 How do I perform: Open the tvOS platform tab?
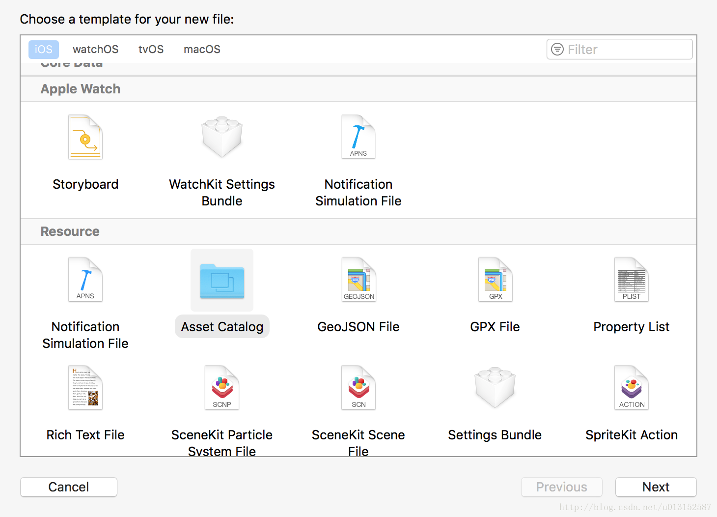[151, 50]
